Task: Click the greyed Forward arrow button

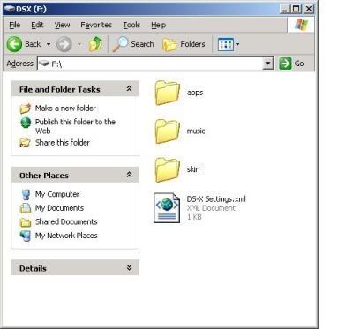Action: [64, 44]
